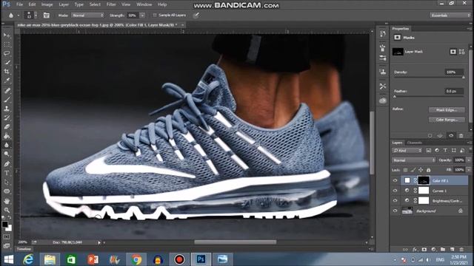Click the Color Range button

447,120
